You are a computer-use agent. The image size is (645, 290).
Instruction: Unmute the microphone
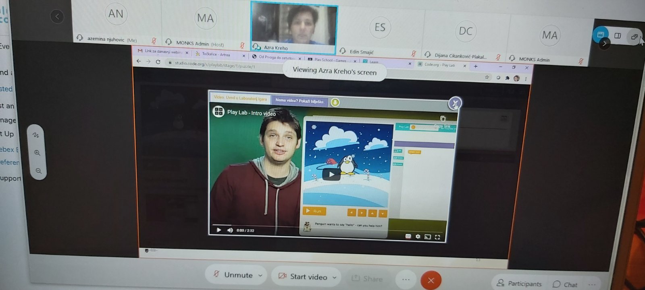click(232, 275)
